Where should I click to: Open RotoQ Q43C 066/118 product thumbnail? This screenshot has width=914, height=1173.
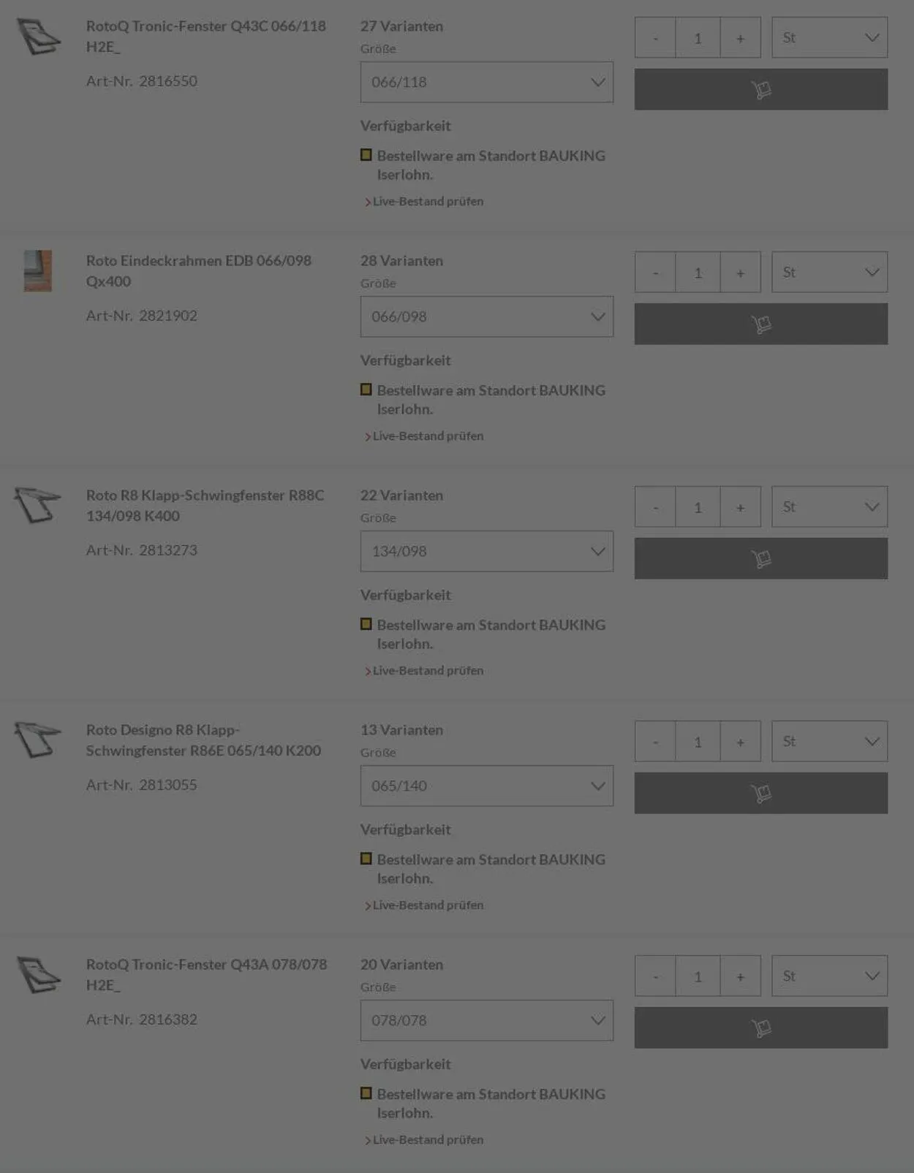coord(38,37)
